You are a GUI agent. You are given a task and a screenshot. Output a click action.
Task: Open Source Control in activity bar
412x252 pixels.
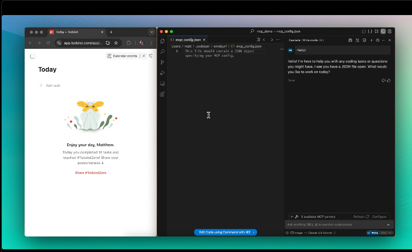[x=163, y=62]
